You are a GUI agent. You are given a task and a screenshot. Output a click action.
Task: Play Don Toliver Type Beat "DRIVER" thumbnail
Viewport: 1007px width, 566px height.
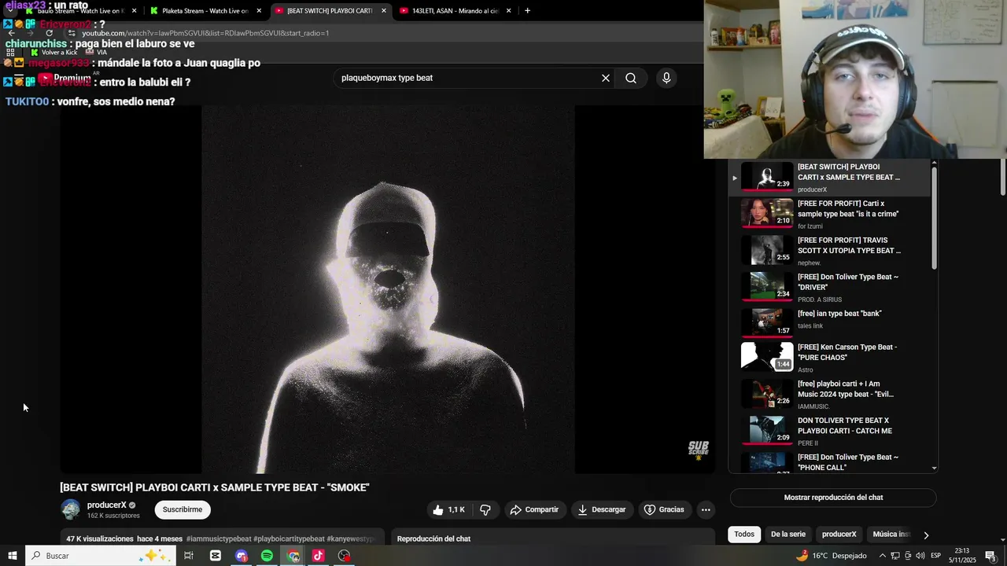(767, 286)
